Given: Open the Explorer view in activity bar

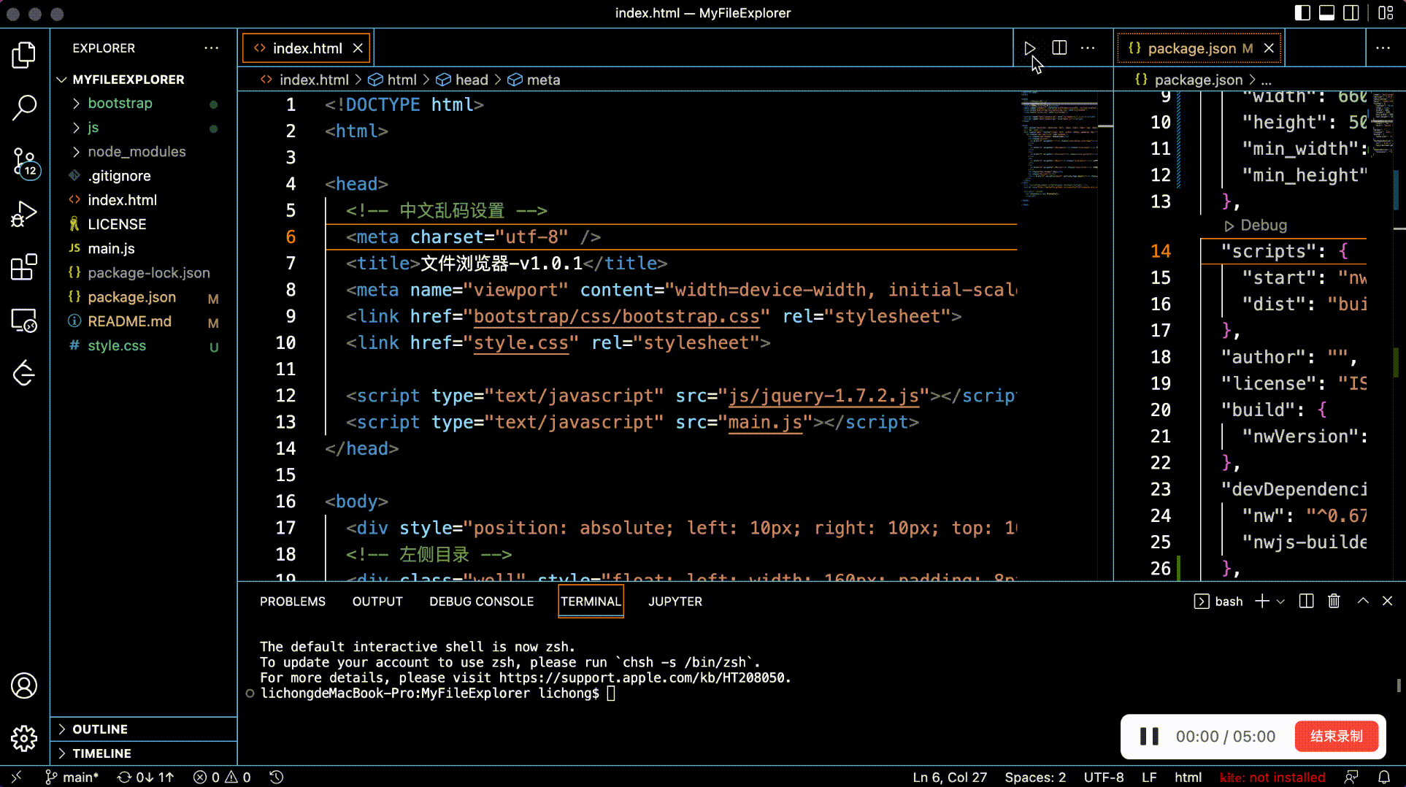Looking at the screenshot, I should (x=24, y=55).
